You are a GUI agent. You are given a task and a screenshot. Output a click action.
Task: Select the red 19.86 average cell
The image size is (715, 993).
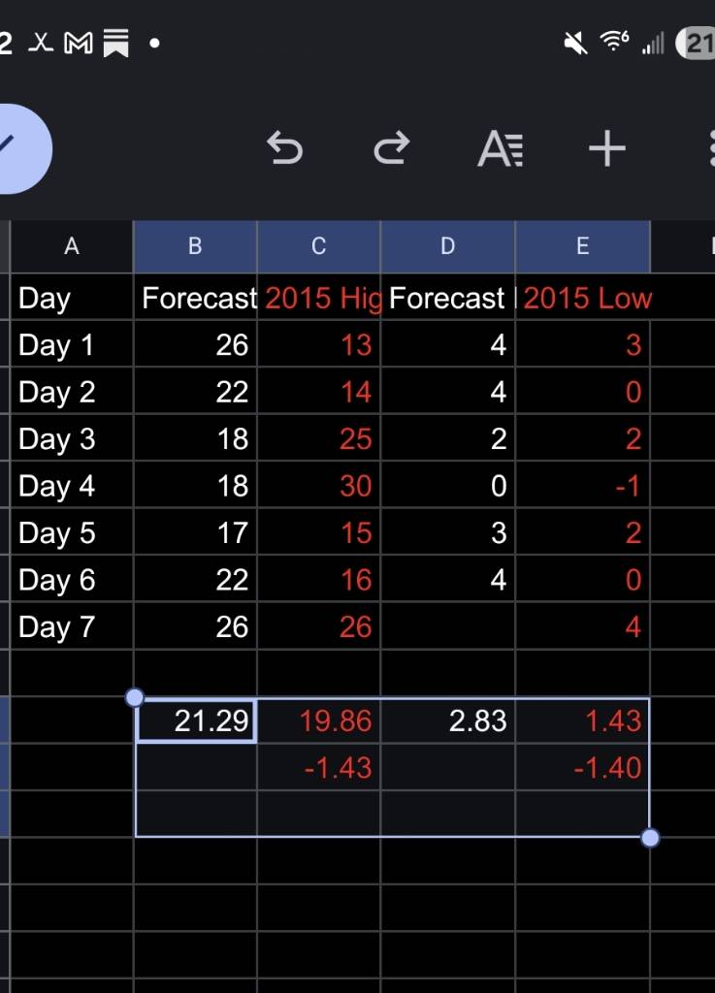tap(318, 721)
